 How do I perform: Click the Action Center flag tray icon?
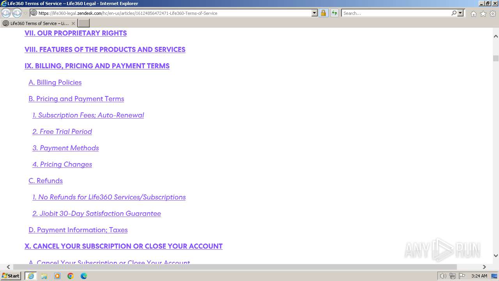[x=462, y=276]
